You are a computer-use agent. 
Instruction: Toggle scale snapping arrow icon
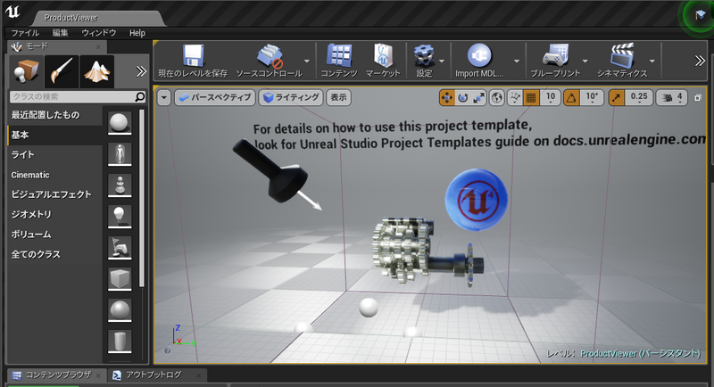click(x=616, y=97)
